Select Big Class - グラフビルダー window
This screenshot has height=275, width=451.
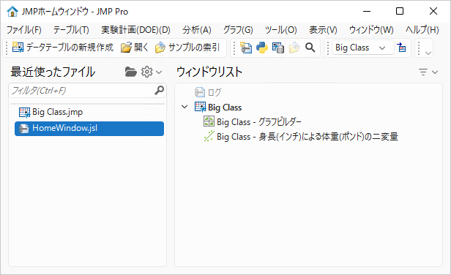[x=259, y=122]
